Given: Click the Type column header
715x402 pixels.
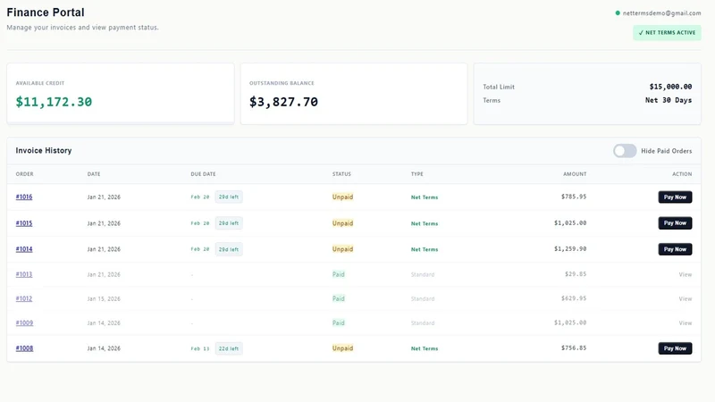Looking at the screenshot, I should tap(416, 174).
